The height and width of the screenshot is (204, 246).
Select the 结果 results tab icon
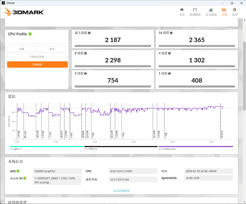pos(224,11)
